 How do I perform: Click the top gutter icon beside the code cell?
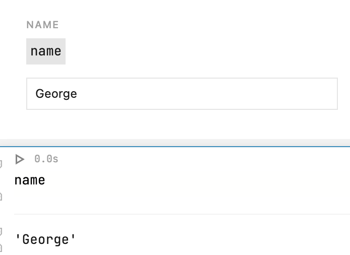point(1,164)
